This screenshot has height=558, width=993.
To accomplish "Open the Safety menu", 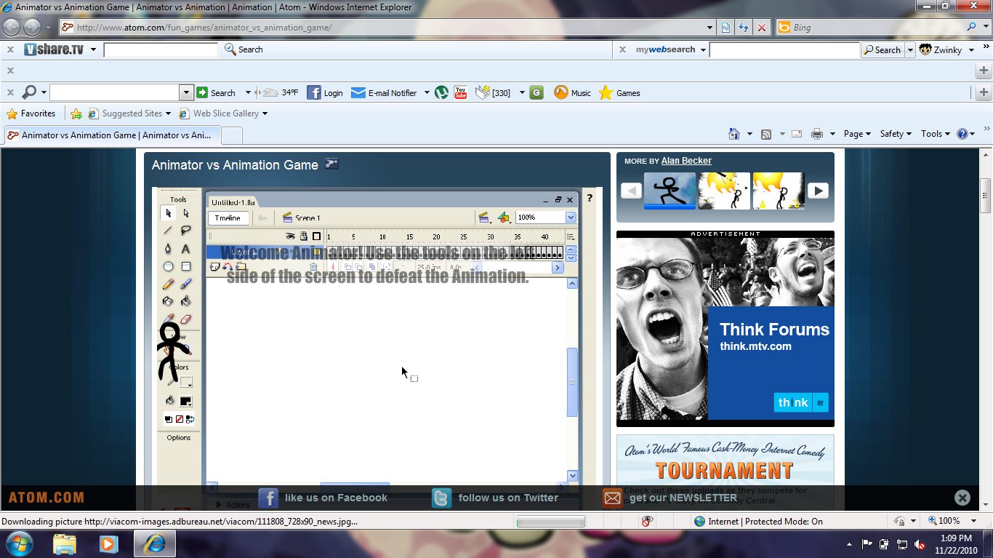I will (896, 134).
